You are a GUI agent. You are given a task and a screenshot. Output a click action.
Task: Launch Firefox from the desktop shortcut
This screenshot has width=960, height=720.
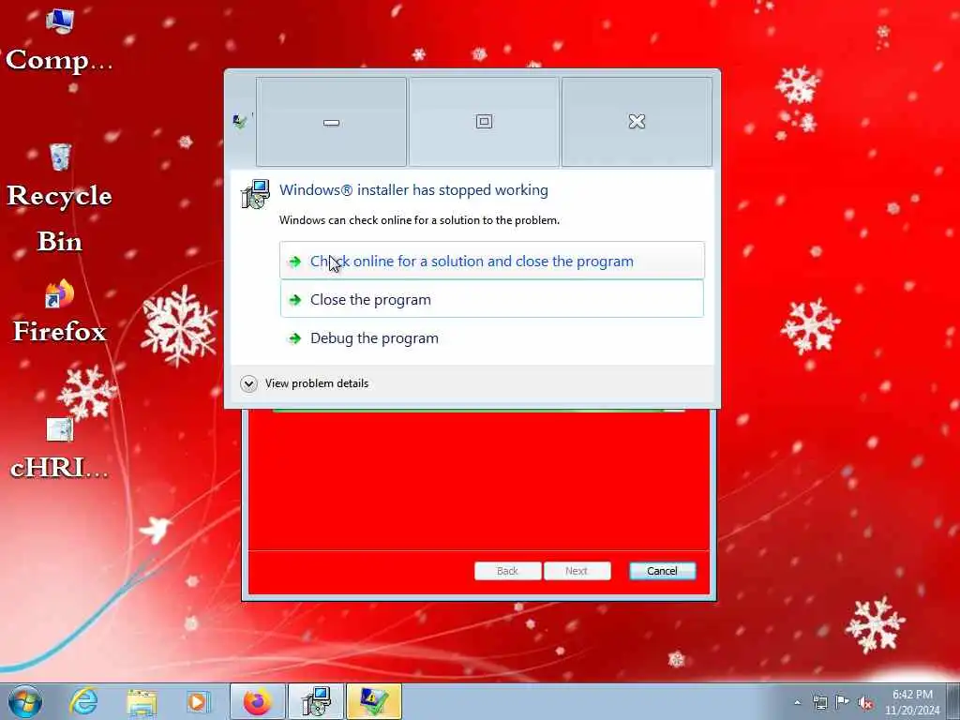point(59,312)
